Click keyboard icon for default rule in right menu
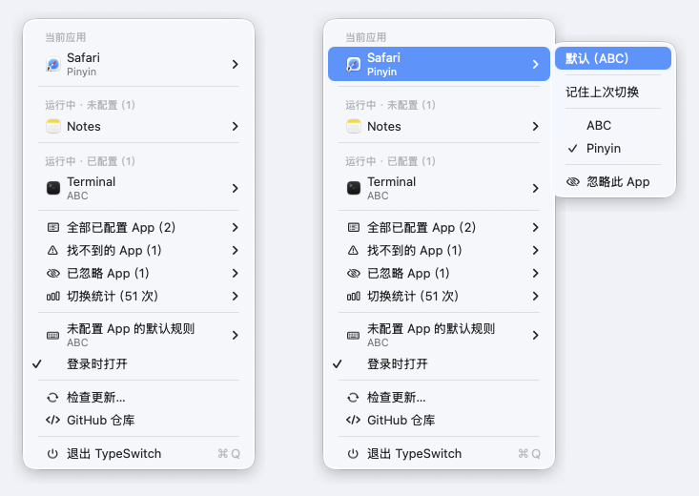This screenshot has height=496, width=699. coord(354,336)
